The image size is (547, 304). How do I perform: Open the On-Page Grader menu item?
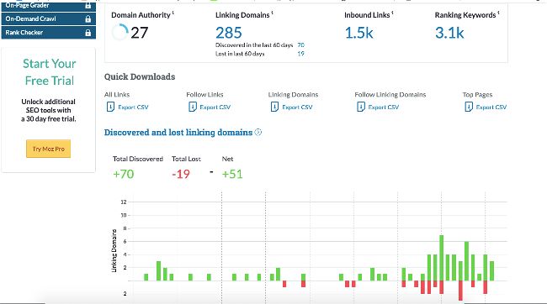click(49, 6)
